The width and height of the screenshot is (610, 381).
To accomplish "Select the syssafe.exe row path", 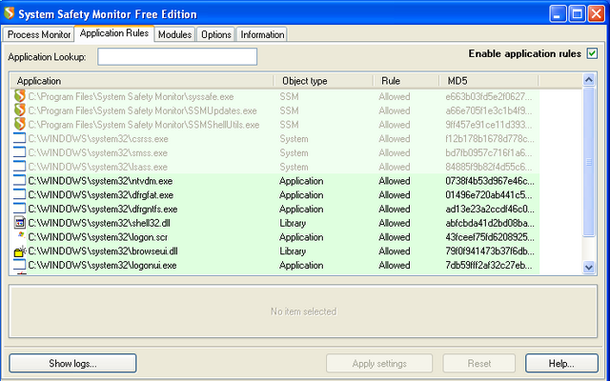I will [x=131, y=96].
